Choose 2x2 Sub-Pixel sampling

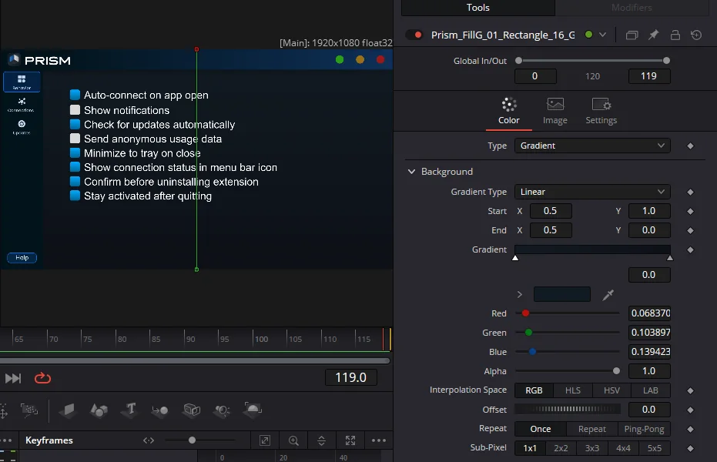(x=561, y=448)
